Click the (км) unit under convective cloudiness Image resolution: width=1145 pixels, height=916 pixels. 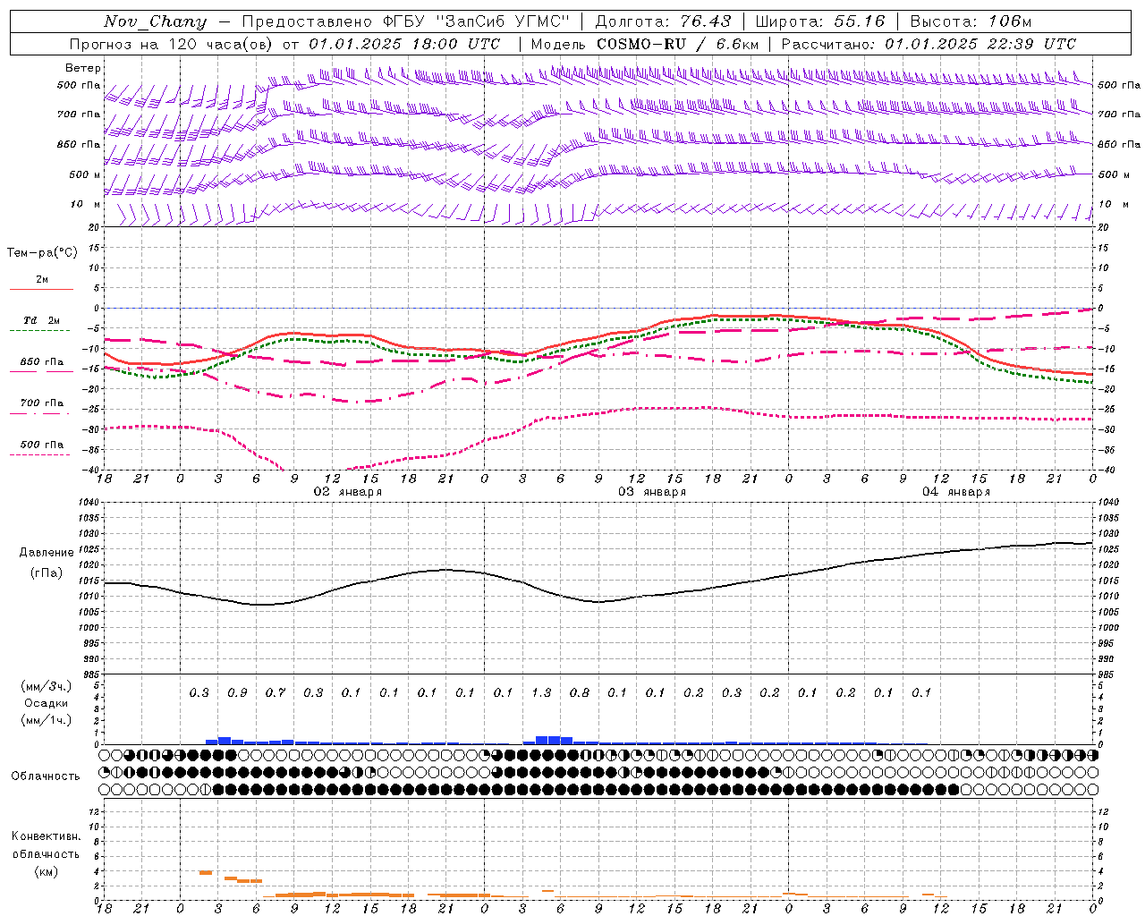46,871
